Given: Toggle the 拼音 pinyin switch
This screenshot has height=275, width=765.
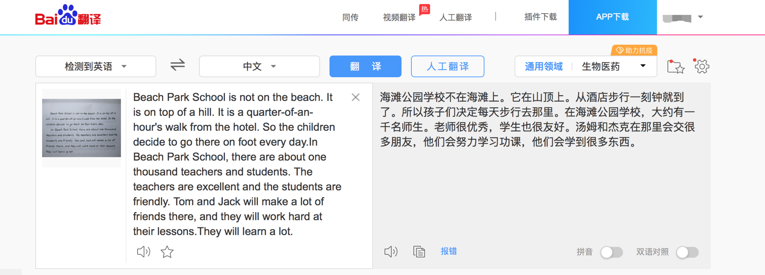Looking at the screenshot, I should click(611, 252).
